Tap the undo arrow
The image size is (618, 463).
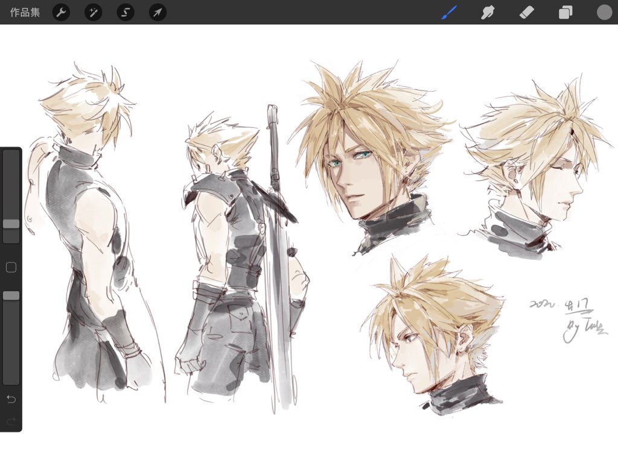pyautogui.click(x=11, y=399)
